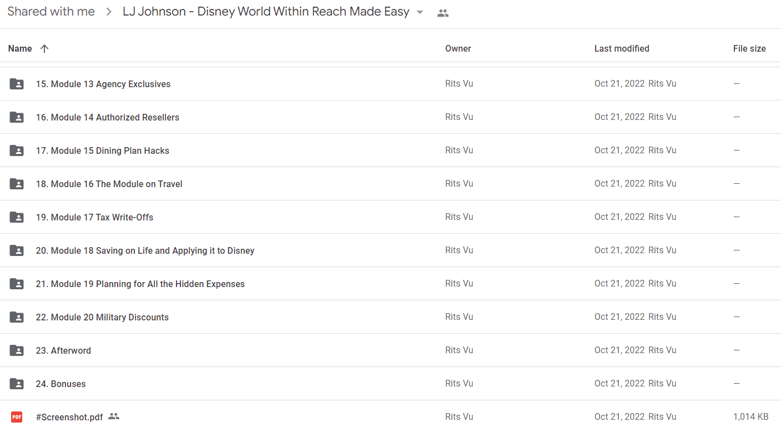
Task: Click the shared folder icon for Module 13 Agency Exclusives
Action: 17,84
